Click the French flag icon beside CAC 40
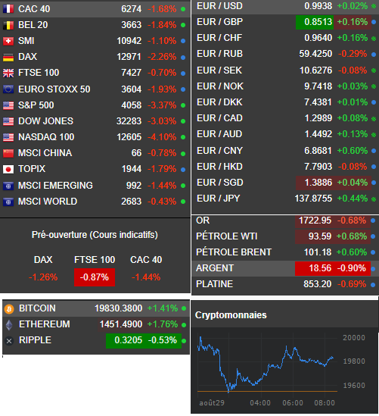The image size is (379, 416). [x=8, y=9]
